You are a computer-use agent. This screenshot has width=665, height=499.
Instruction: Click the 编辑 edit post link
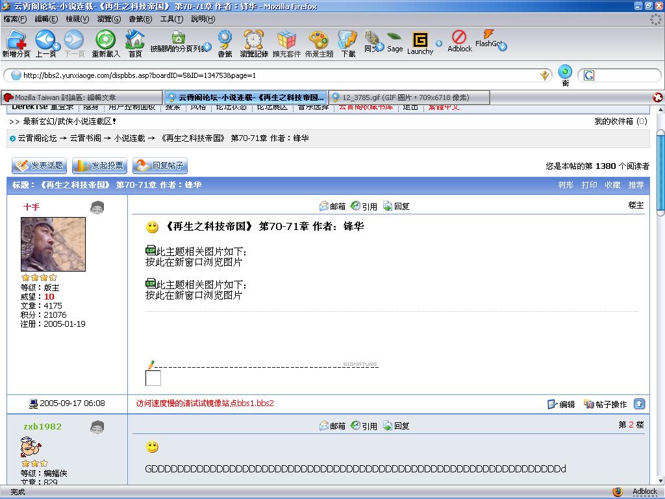click(x=561, y=404)
